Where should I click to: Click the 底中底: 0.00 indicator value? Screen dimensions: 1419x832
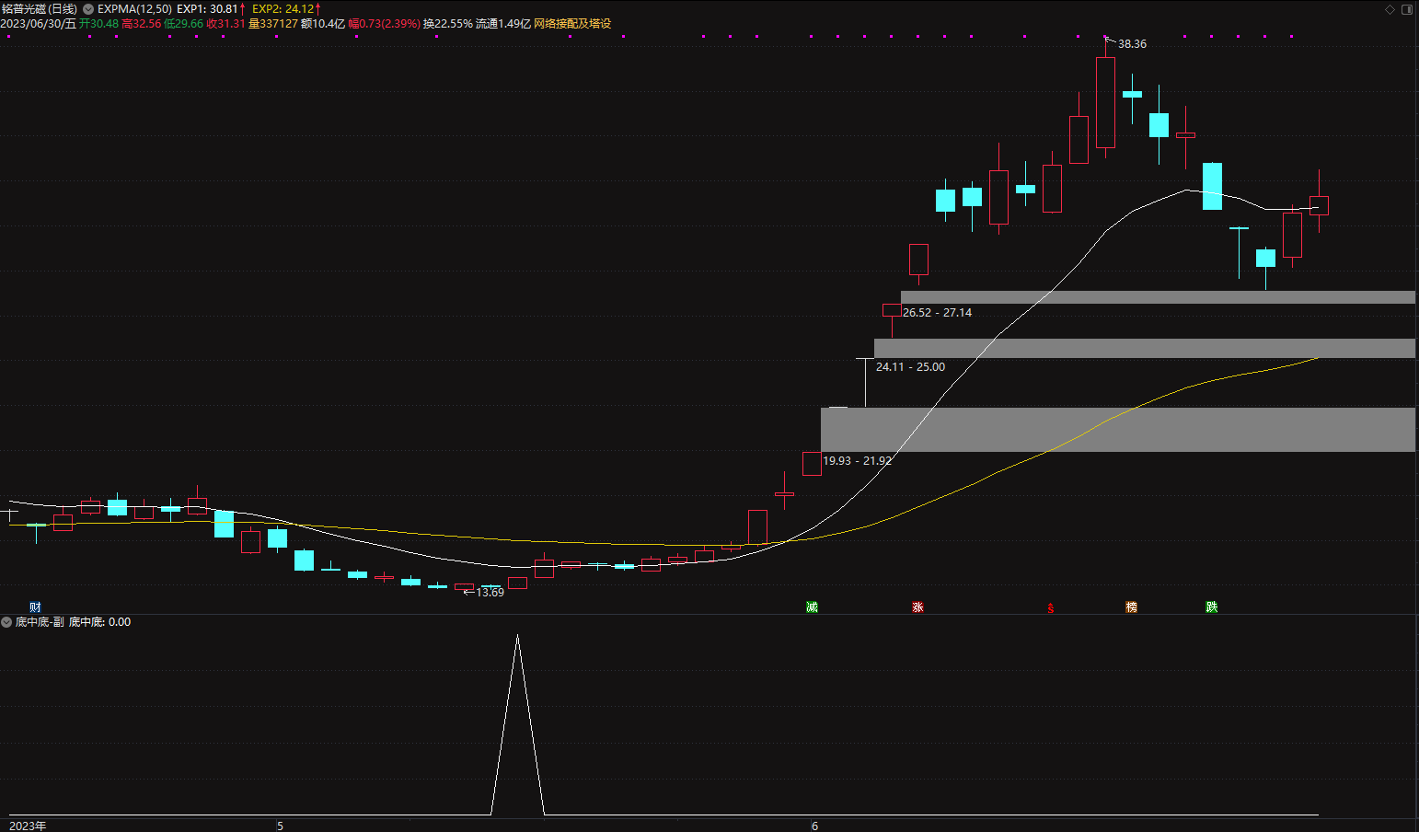point(99,622)
